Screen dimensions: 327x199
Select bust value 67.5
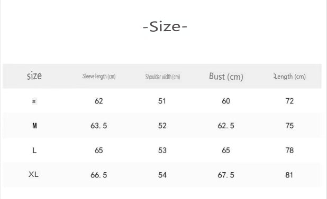click(226, 175)
